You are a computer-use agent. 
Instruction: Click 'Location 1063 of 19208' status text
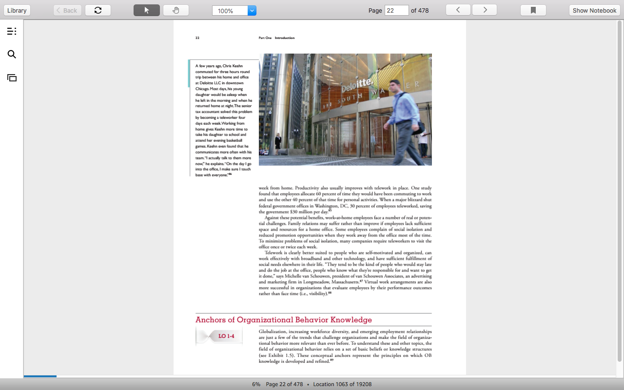[x=342, y=384]
